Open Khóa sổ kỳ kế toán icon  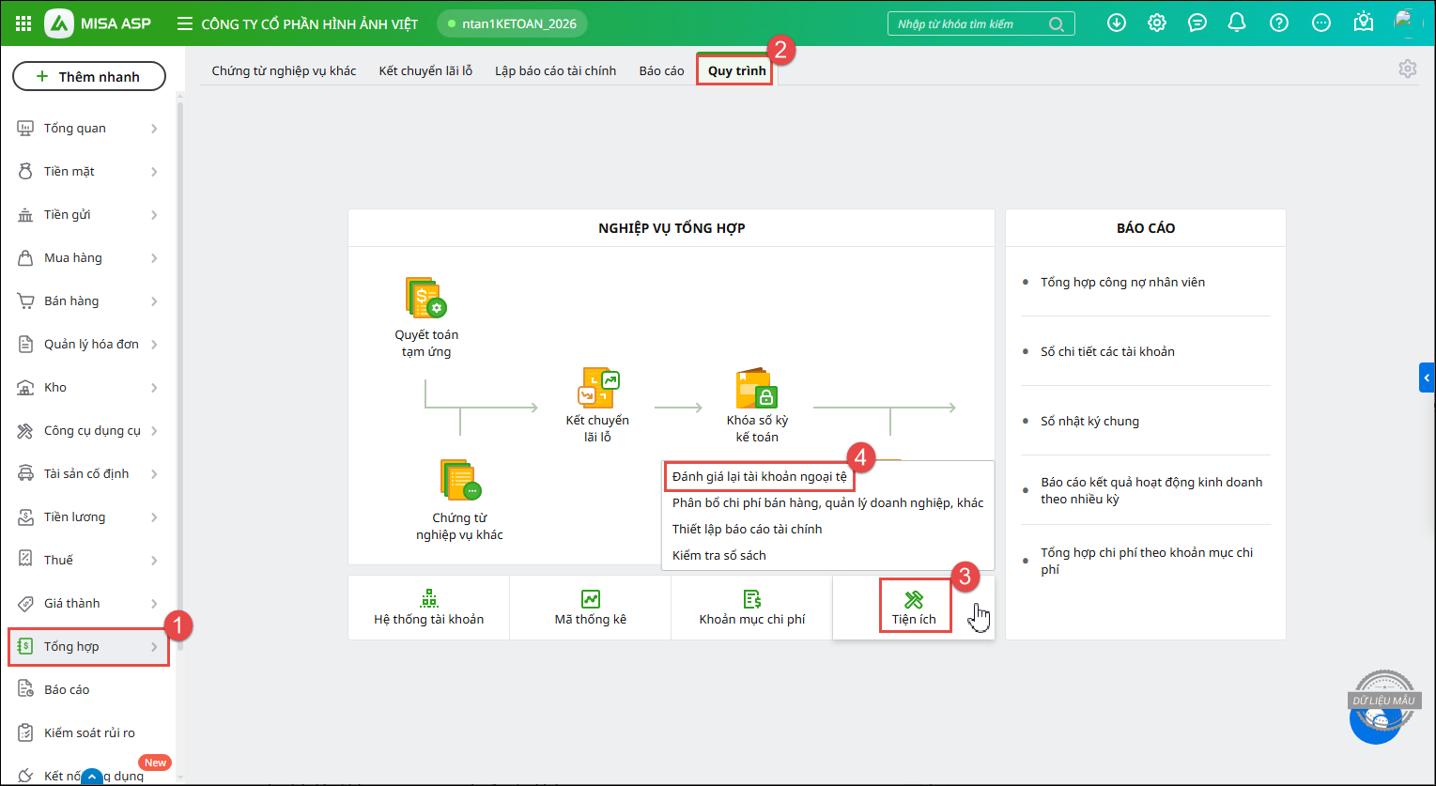coord(757,387)
